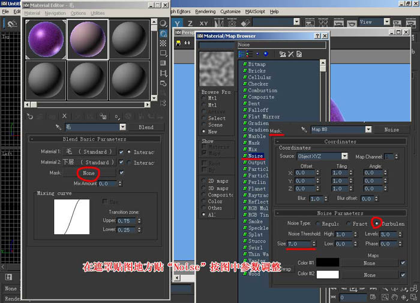Click the pick material eyedropper icon

58,127
